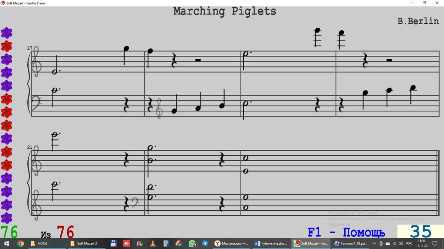The image size is (444, 249).
Task: Open the VLC media player cone icon
Action: (x=153, y=243)
